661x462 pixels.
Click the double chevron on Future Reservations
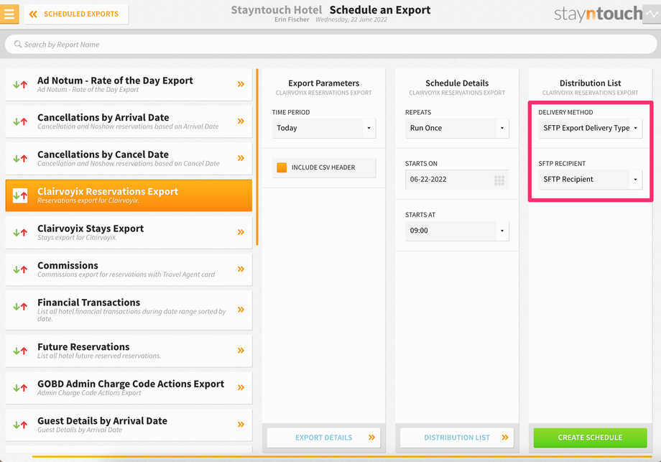[241, 351]
